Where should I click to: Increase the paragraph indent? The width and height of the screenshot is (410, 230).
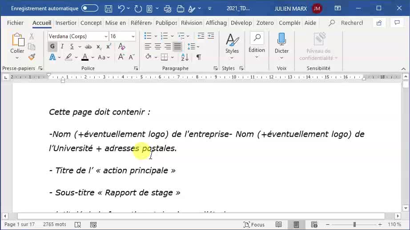pyautogui.click(x=211, y=36)
